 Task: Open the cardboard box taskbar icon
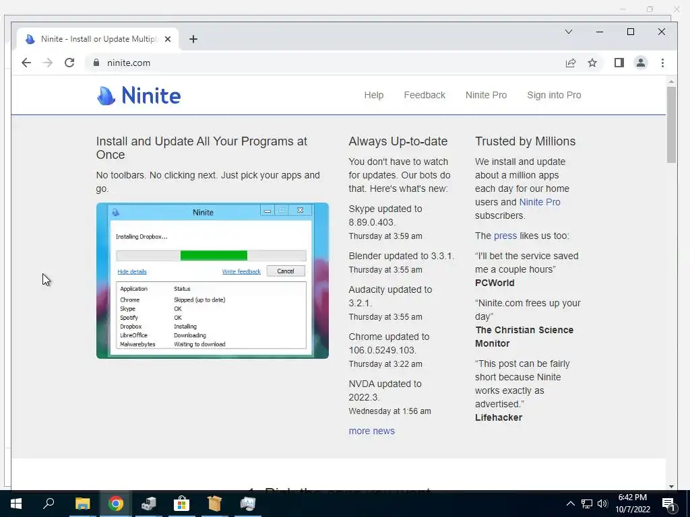(214, 504)
